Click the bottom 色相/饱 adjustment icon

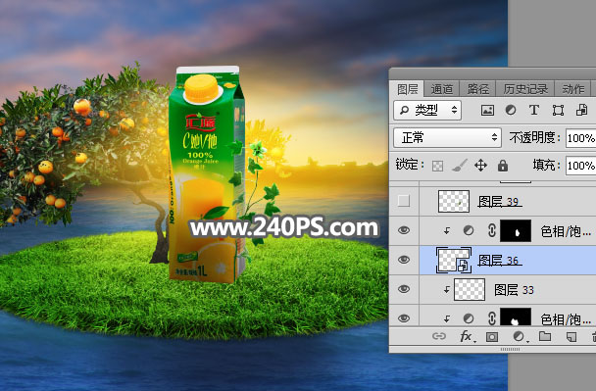tap(469, 318)
